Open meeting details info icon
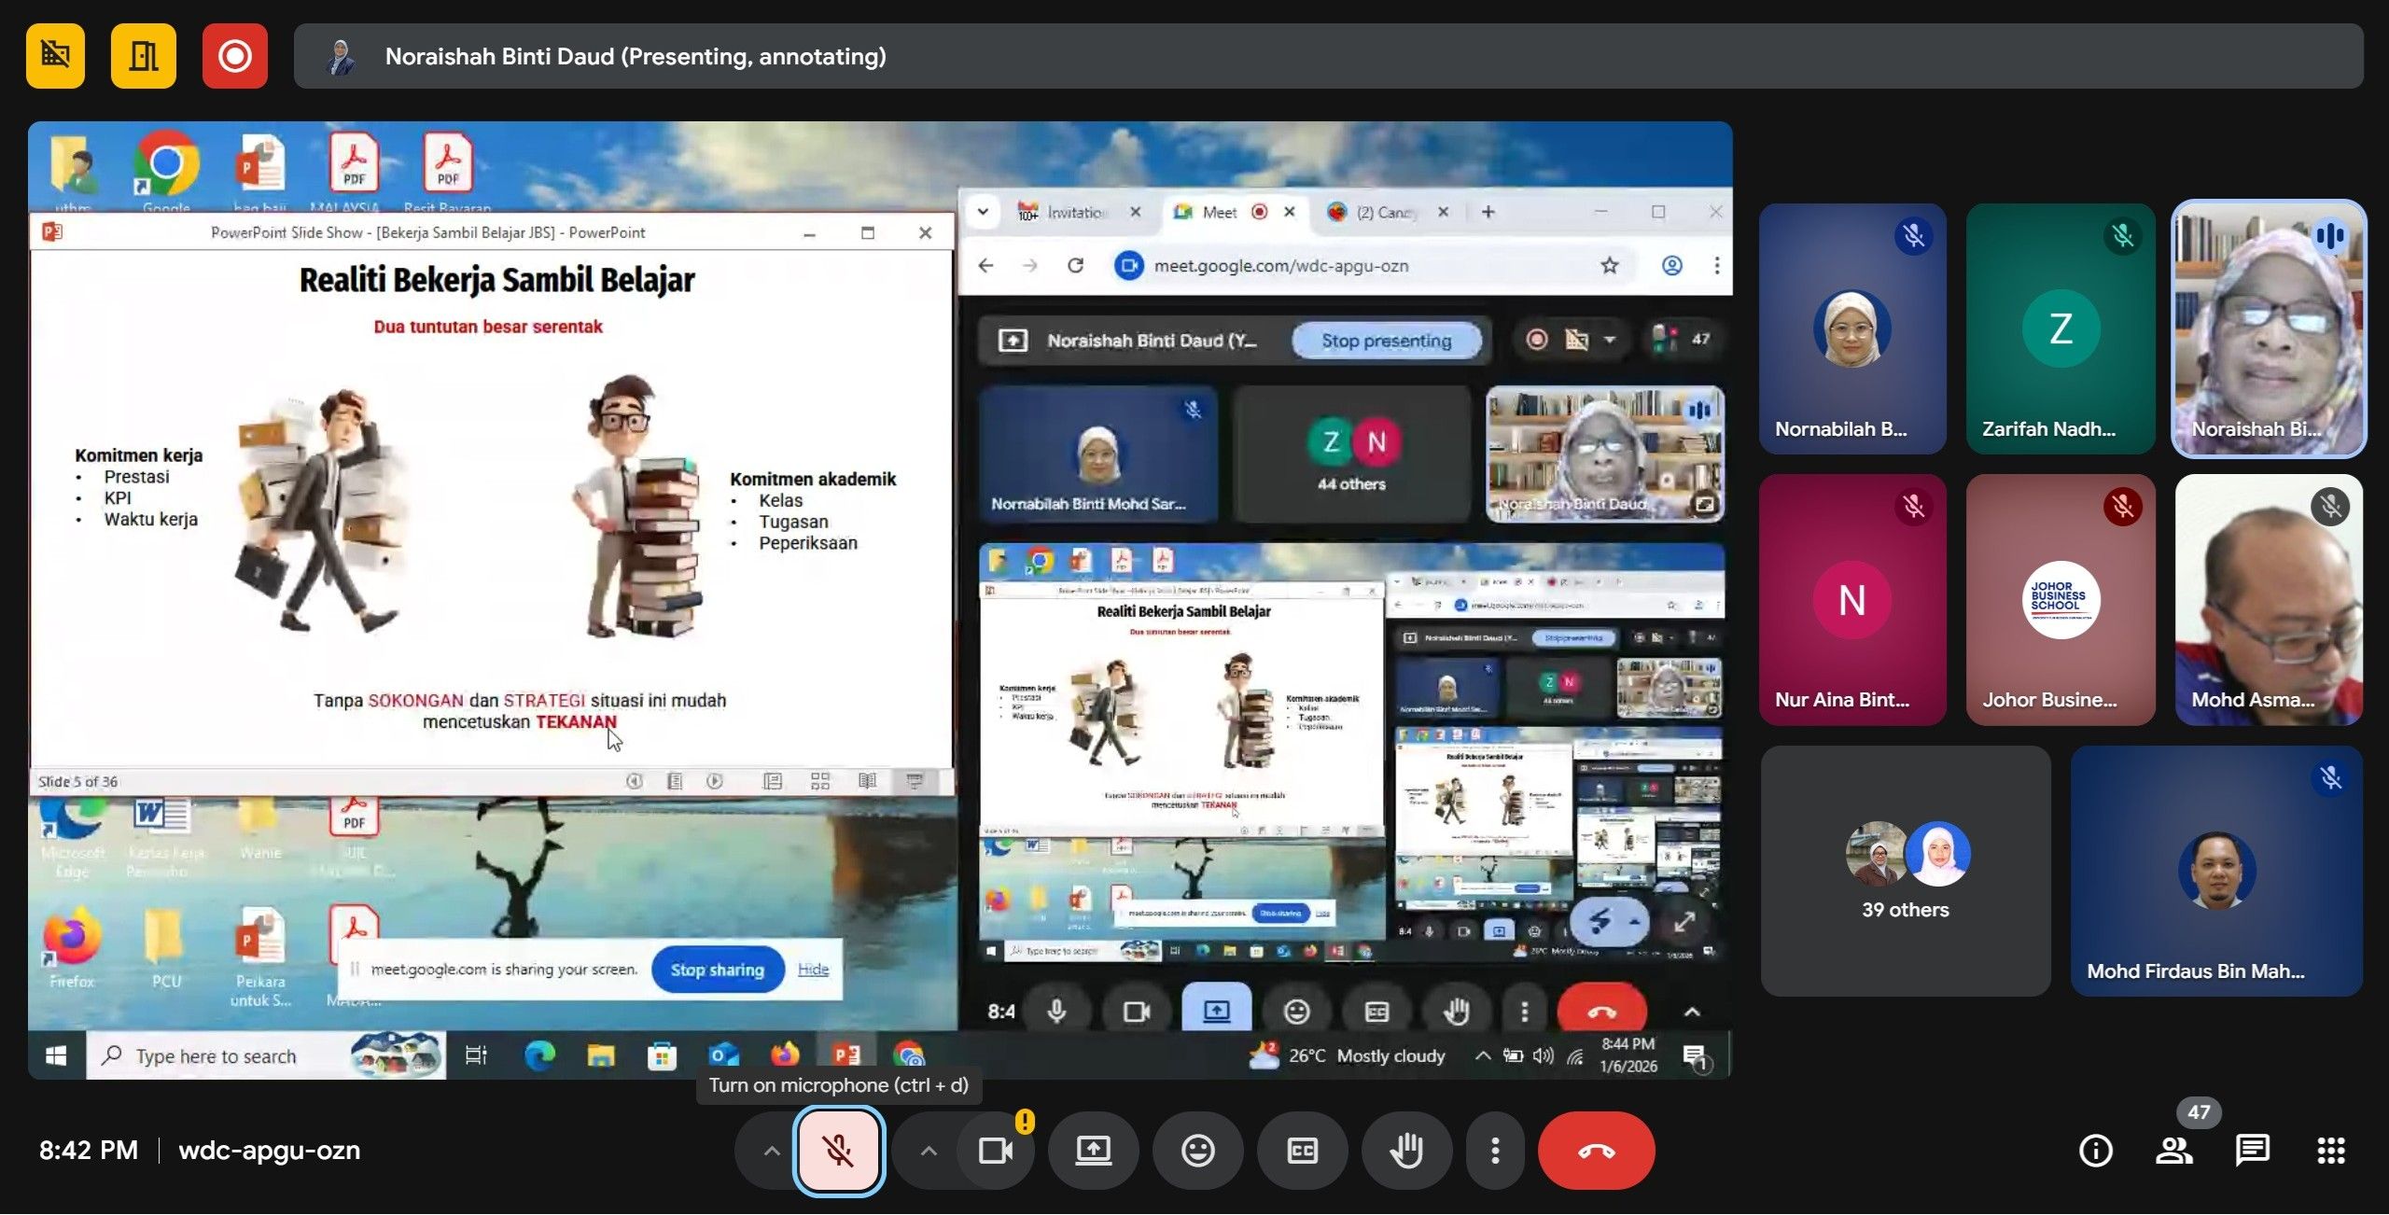The height and width of the screenshot is (1215, 2389). point(2096,1151)
